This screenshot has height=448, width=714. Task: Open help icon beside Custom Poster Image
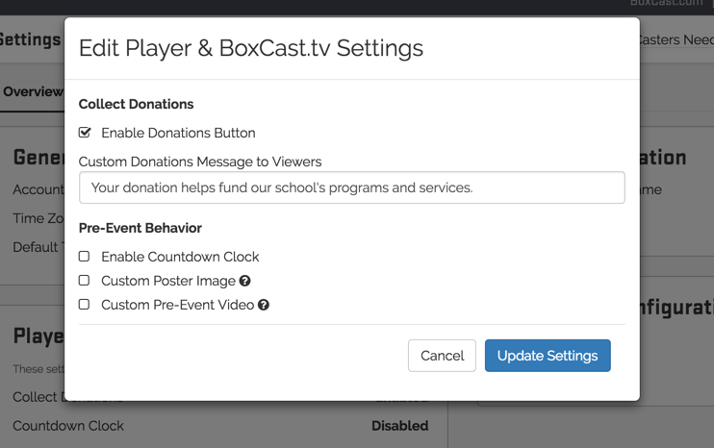245,282
